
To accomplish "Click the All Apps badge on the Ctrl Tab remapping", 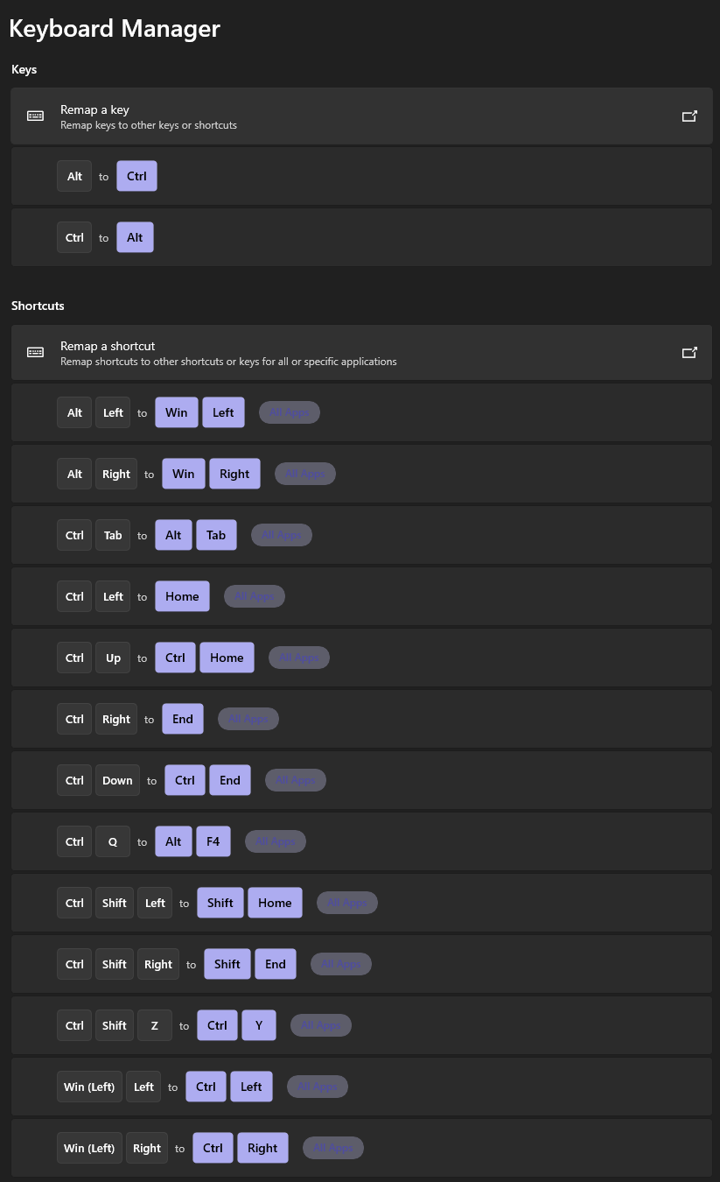I will pyautogui.click(x=281, y=534).
